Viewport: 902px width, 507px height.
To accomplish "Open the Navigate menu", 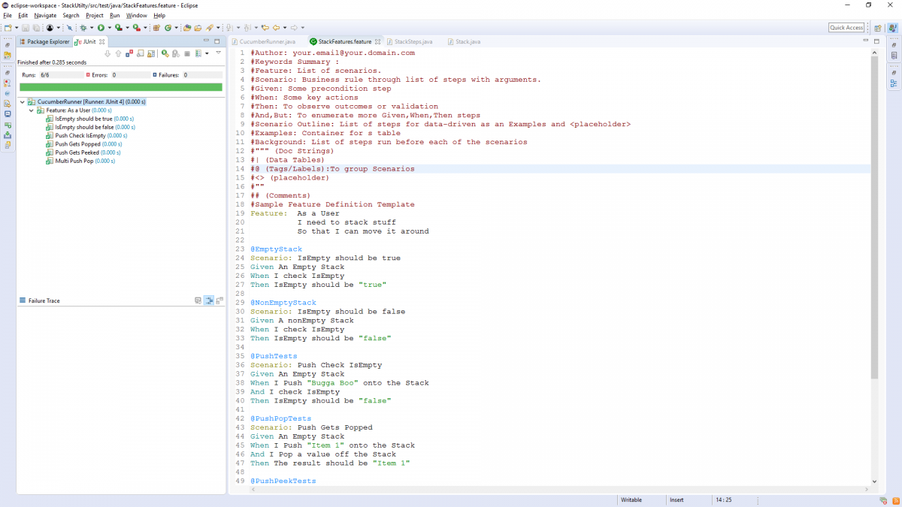I will [45, 15].
